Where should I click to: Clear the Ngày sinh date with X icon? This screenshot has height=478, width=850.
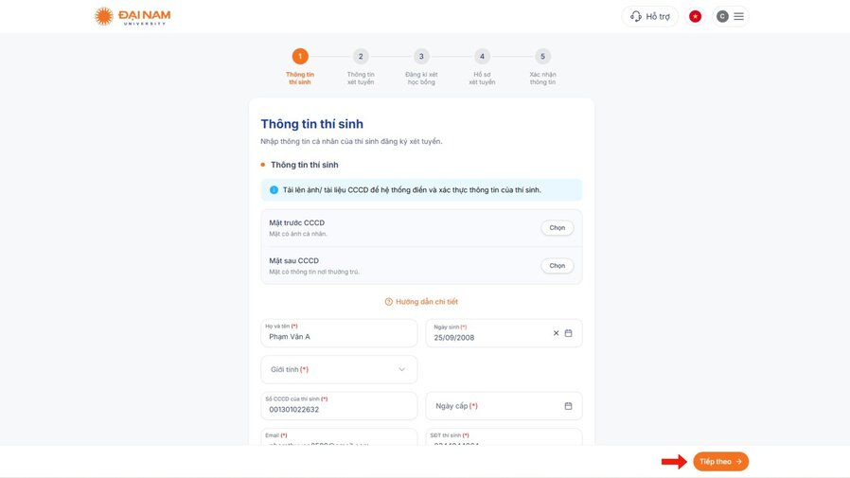556,333
